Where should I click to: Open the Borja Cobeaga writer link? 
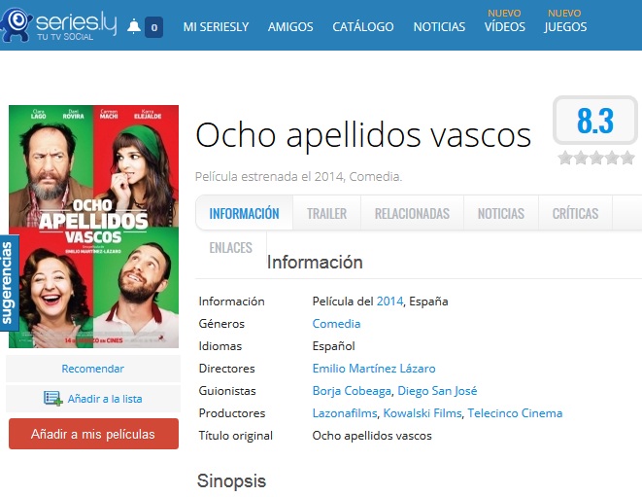pos(352,391)
